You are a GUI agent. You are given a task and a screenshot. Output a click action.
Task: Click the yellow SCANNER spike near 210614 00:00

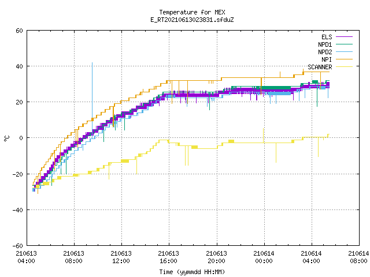click(264, 136)
